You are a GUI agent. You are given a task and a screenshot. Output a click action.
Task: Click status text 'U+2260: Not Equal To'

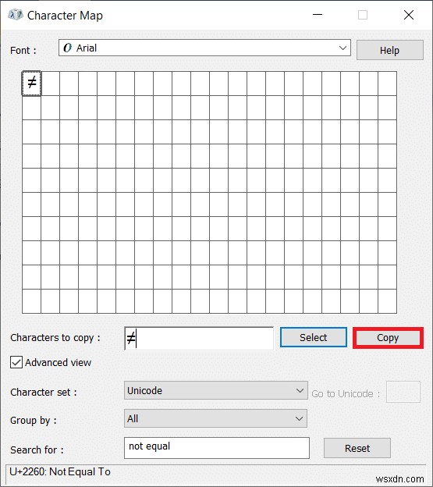[x=60, y=471]
